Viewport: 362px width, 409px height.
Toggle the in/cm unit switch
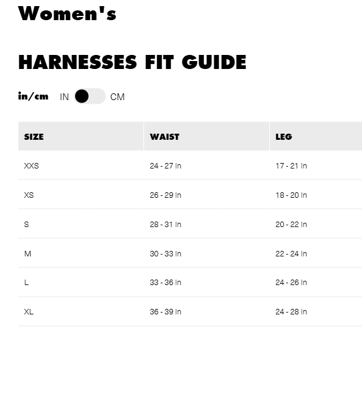(90, 96)
